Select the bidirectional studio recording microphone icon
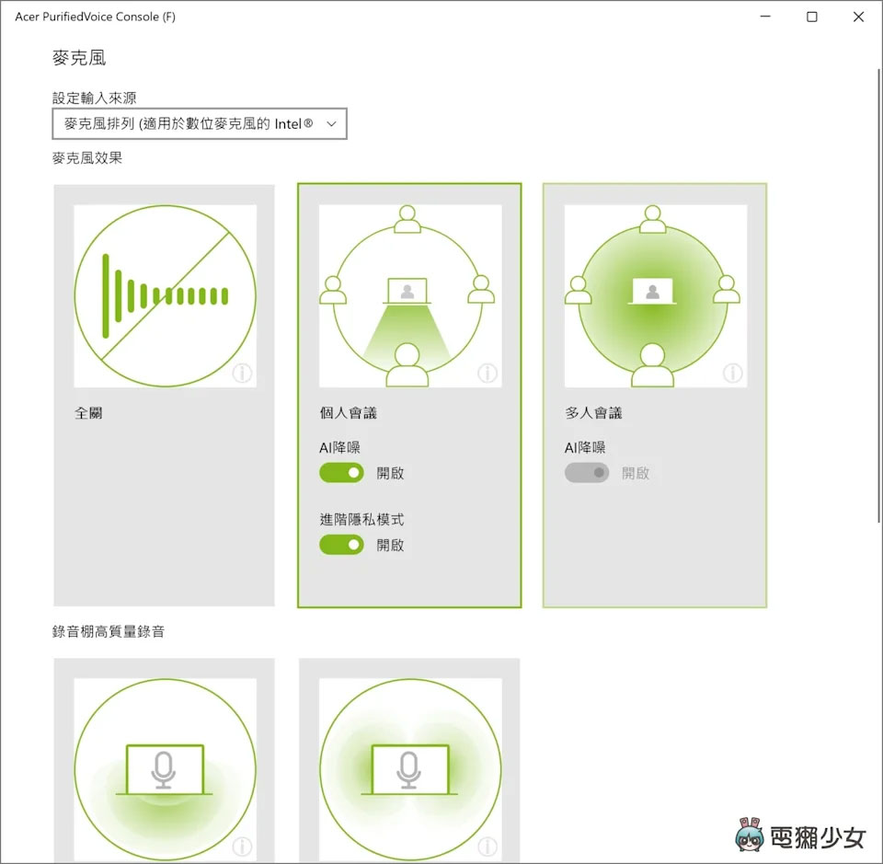Screen dimensions: 883x864 tap(409, 769)
